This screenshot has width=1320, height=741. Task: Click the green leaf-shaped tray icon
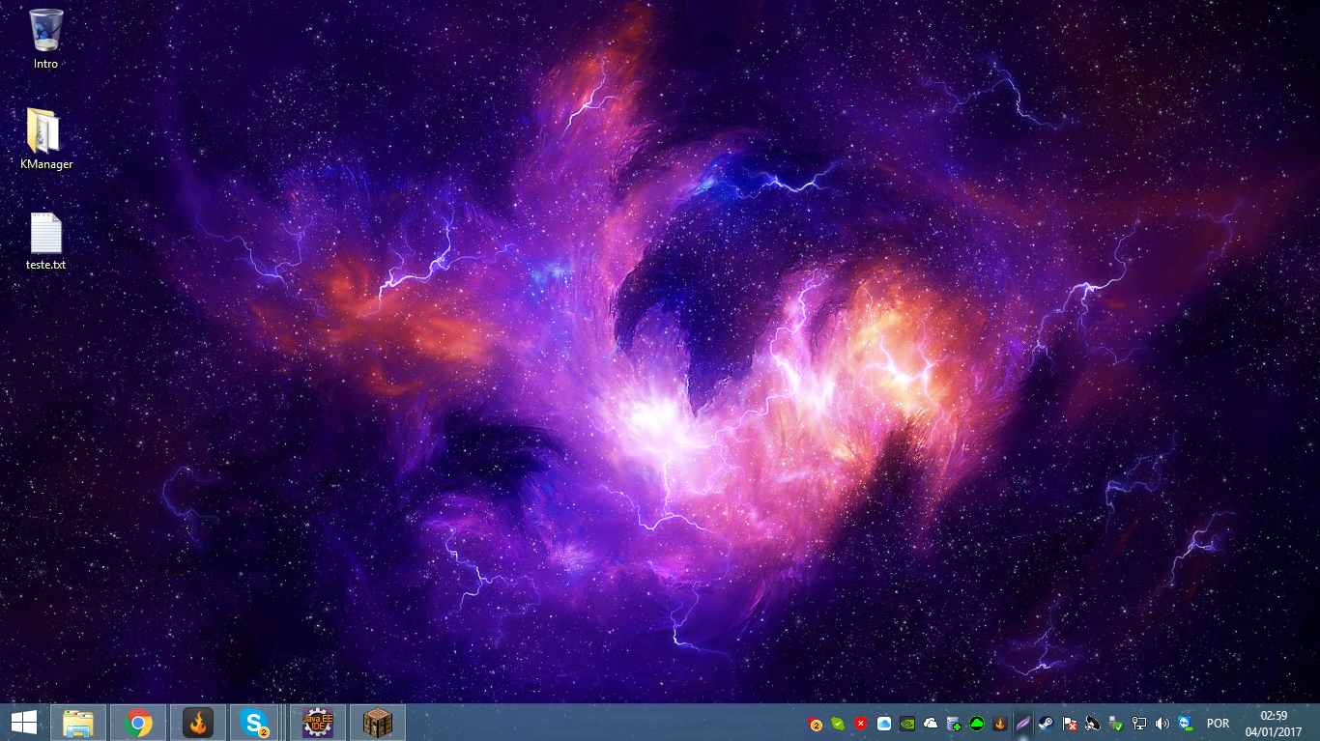coord(838,724)
